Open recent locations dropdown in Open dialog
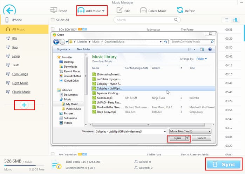The image size is (245, 174). click(x=67, y=42)
